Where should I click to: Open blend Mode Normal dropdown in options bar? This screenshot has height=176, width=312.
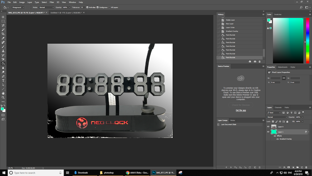coord(46,8)
